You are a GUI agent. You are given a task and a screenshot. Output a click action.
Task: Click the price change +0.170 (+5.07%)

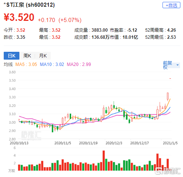pyautogui.click(x=60, y=20)
